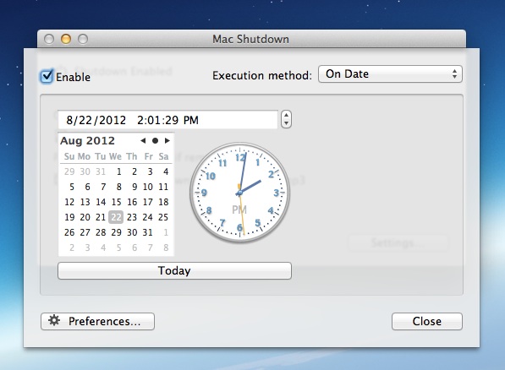Select July 30 in the calendar
Image resolution: width=505 pixels, height=370 pixels.
pos(85,171)
